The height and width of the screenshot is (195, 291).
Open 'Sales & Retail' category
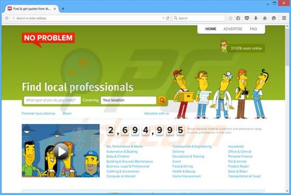238,171
